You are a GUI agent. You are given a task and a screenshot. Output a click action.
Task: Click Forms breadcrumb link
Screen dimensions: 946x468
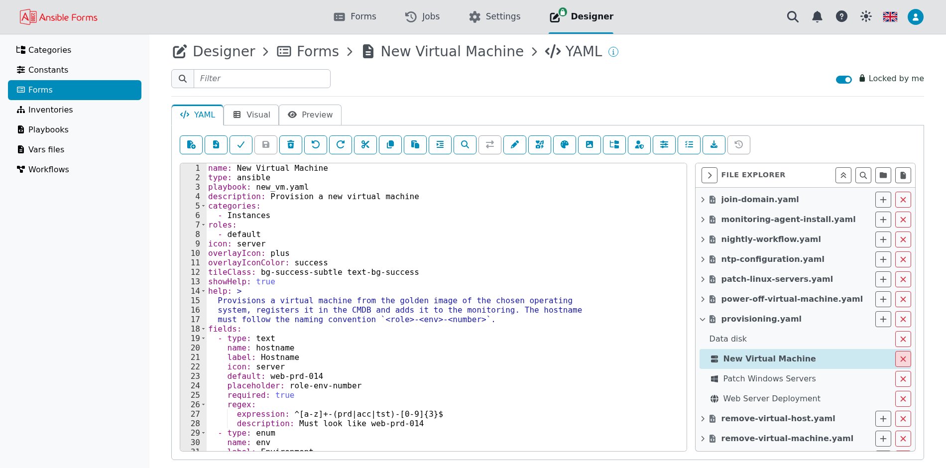click(x=308, y=51)
